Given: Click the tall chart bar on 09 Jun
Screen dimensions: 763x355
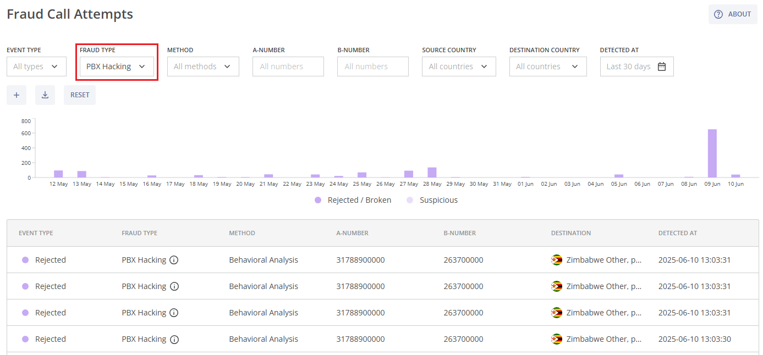Looking at the screenshot, I should click(712, 151).
